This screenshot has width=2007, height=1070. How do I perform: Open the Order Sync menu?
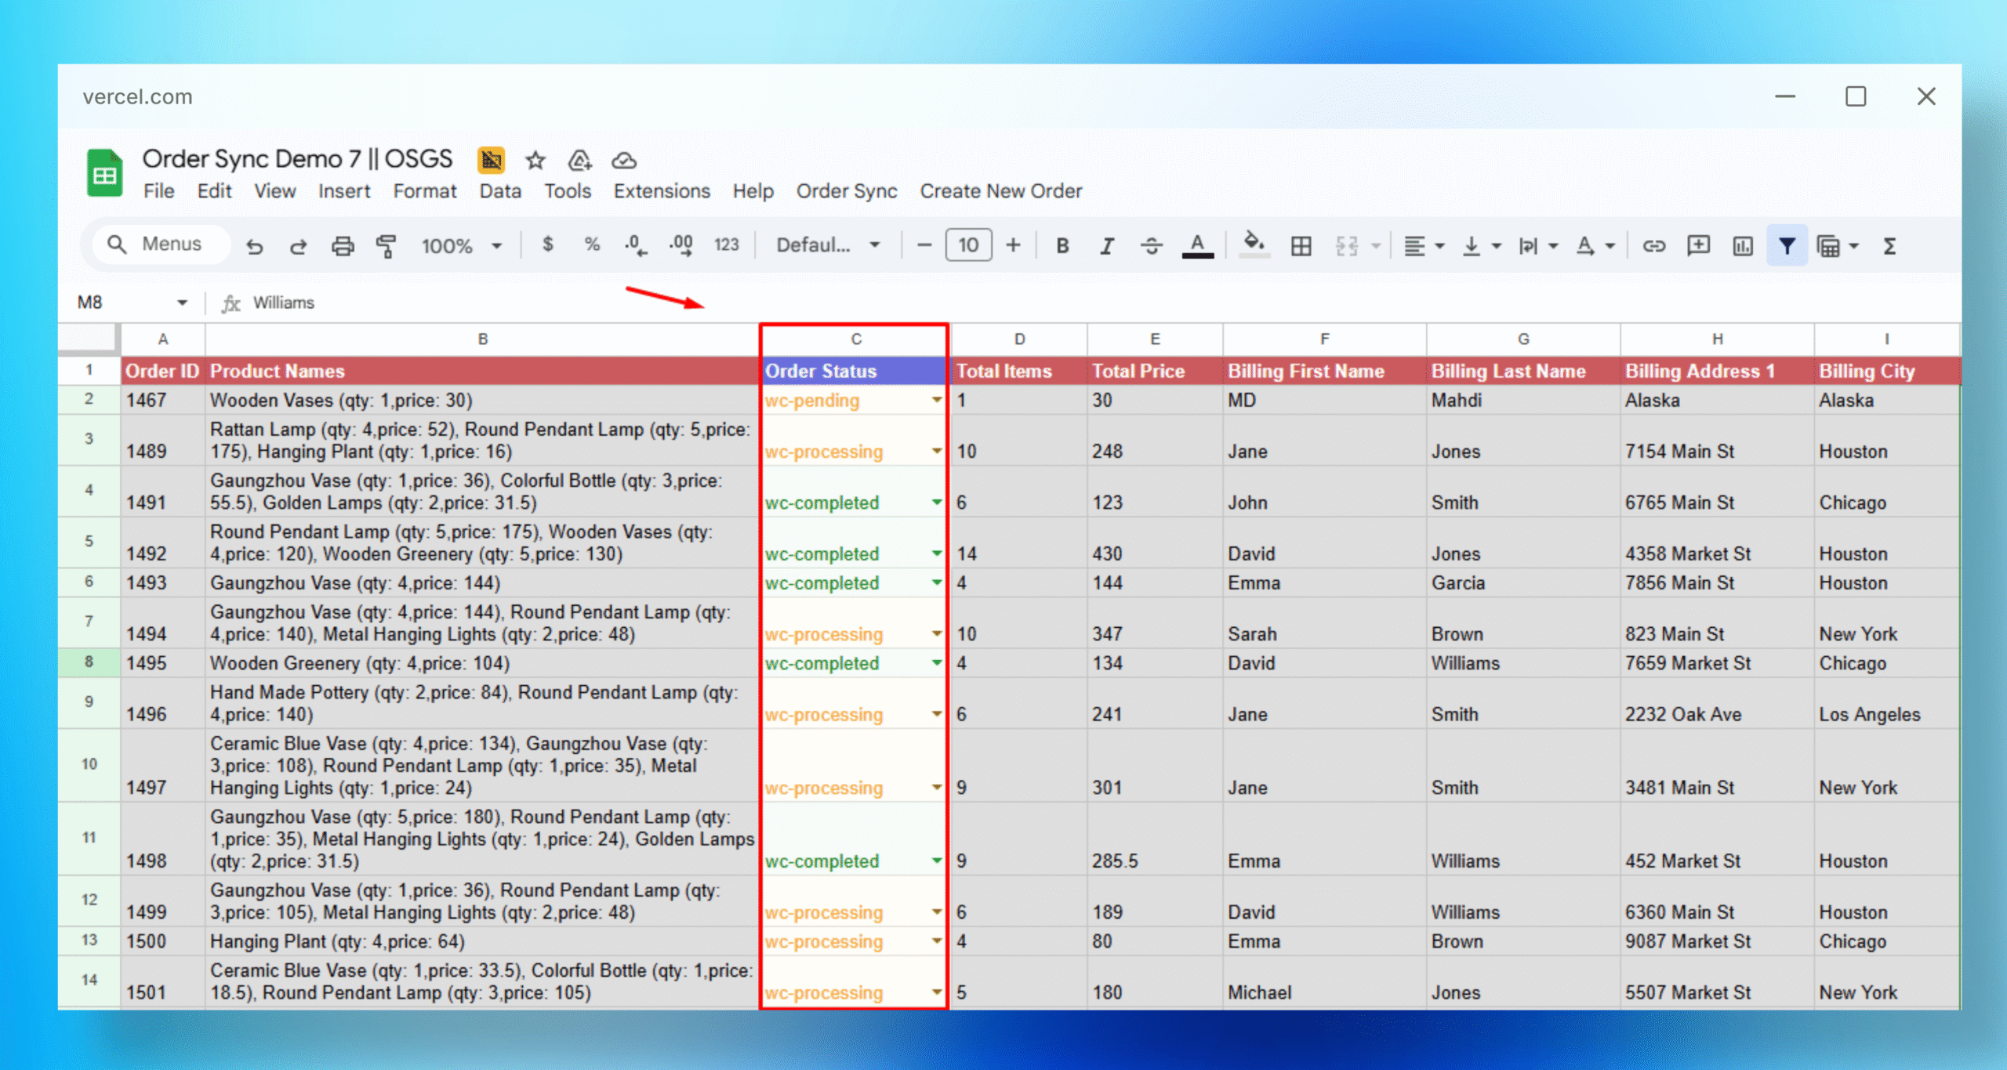click(x=847, y=191)
